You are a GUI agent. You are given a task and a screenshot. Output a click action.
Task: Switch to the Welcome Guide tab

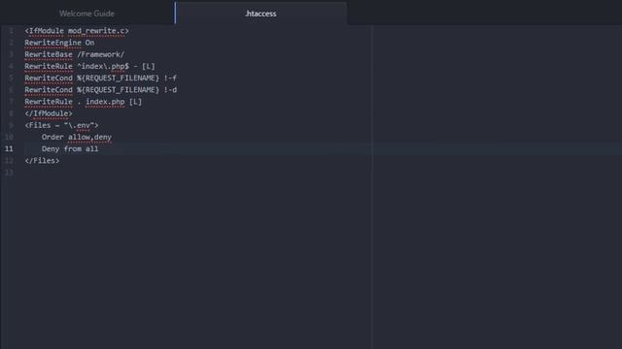pyautogui.click(x=86, y=14)
